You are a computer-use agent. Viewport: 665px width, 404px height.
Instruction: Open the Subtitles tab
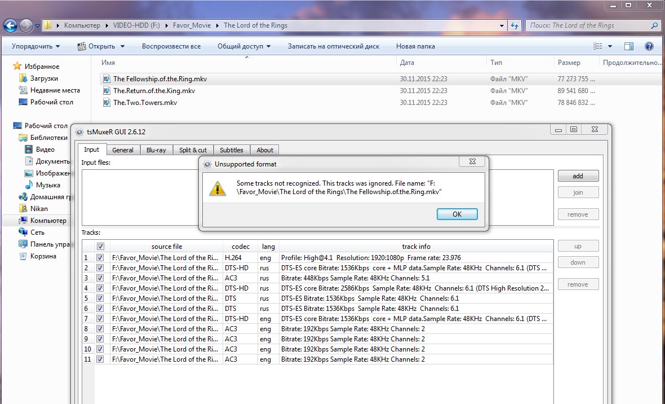pos(232,150)
